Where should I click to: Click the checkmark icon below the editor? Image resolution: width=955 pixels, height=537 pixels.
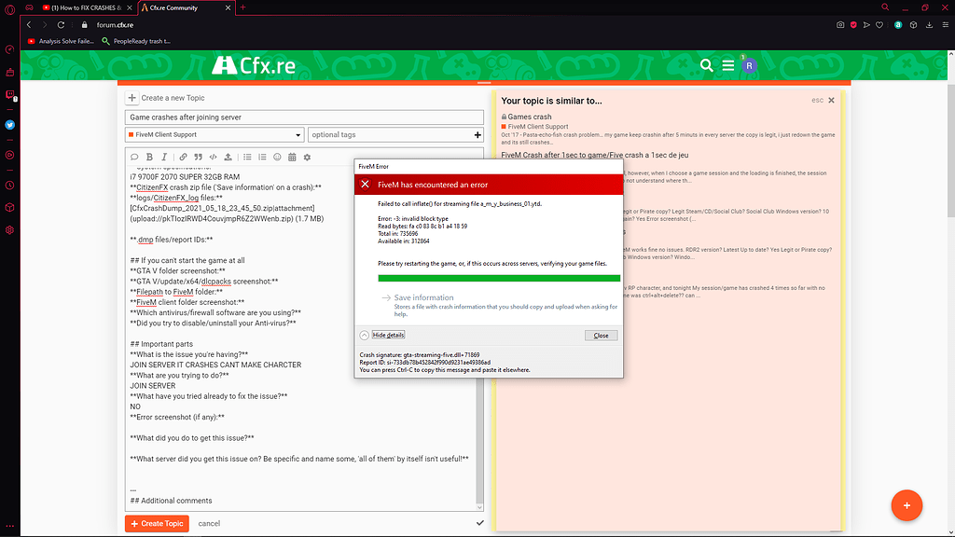pos(480,522)
